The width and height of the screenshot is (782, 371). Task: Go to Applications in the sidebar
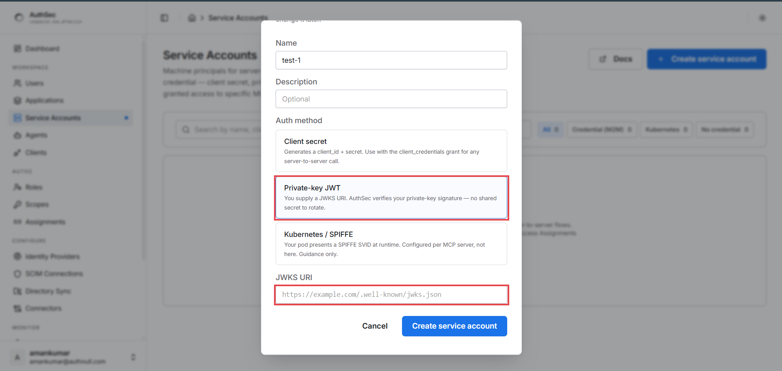point(71,100)
